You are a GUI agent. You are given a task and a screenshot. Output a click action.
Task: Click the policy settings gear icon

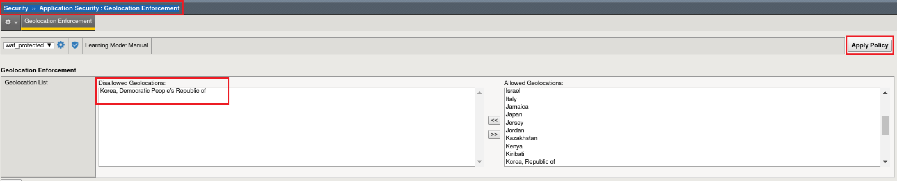(60, 45)
